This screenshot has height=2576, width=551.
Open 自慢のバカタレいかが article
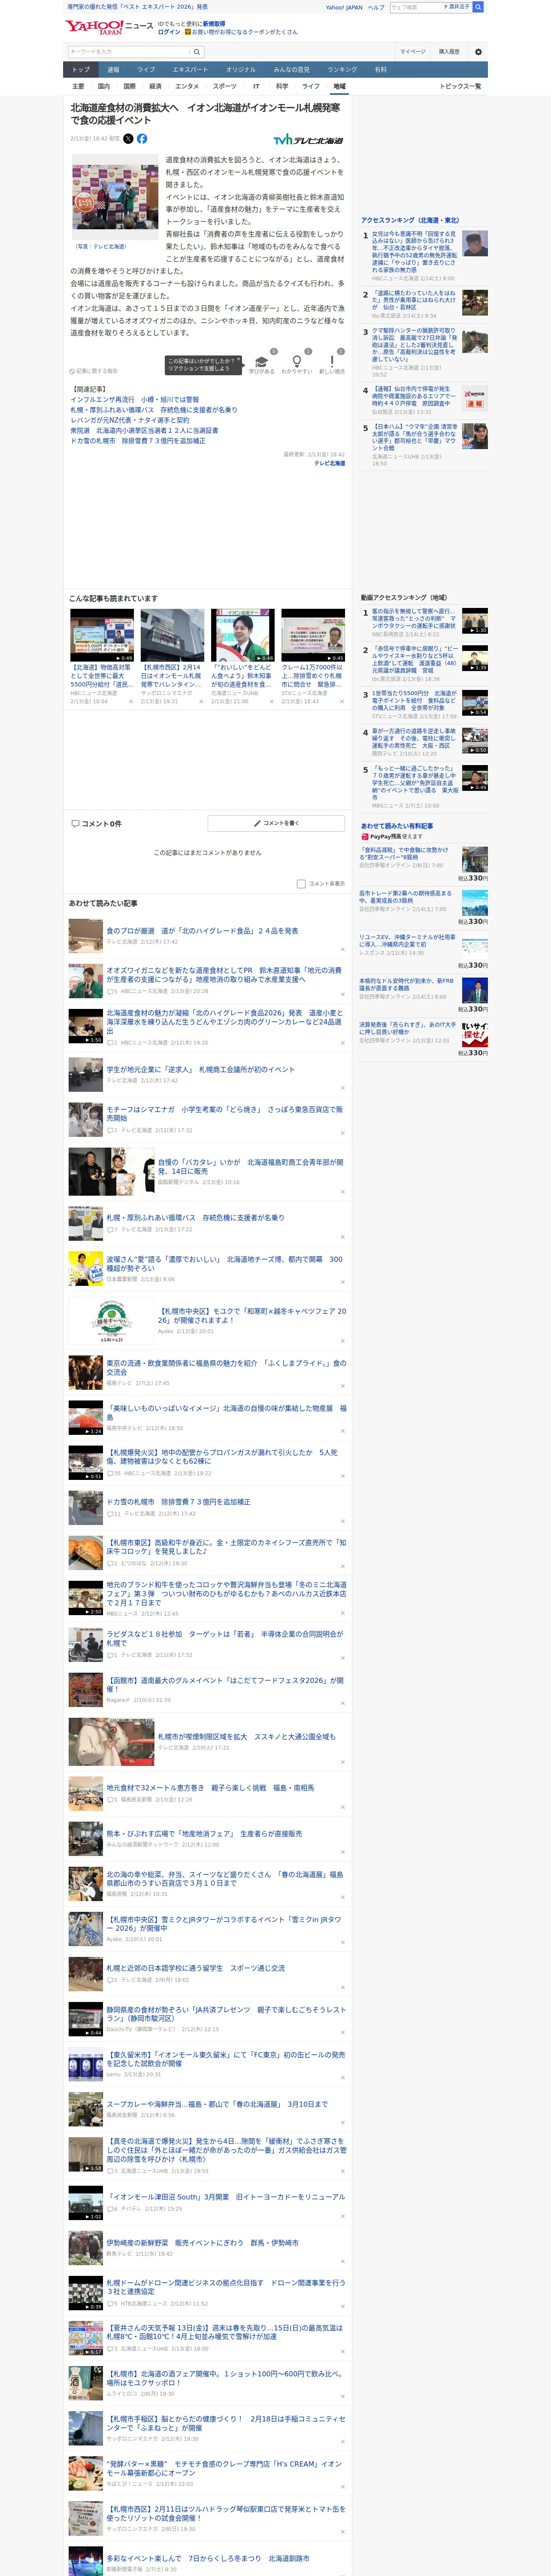250,1167
